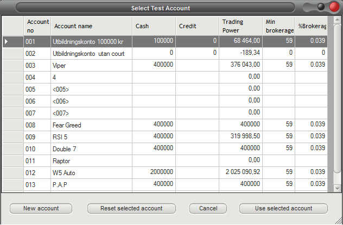Click row selector arrow for account 001
The width and height of the screenshot is (343, 225).
pyautogui.click(x=13, y=41)
